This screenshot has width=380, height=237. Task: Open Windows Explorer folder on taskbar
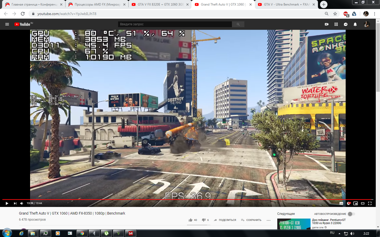(x=33, y=233)
